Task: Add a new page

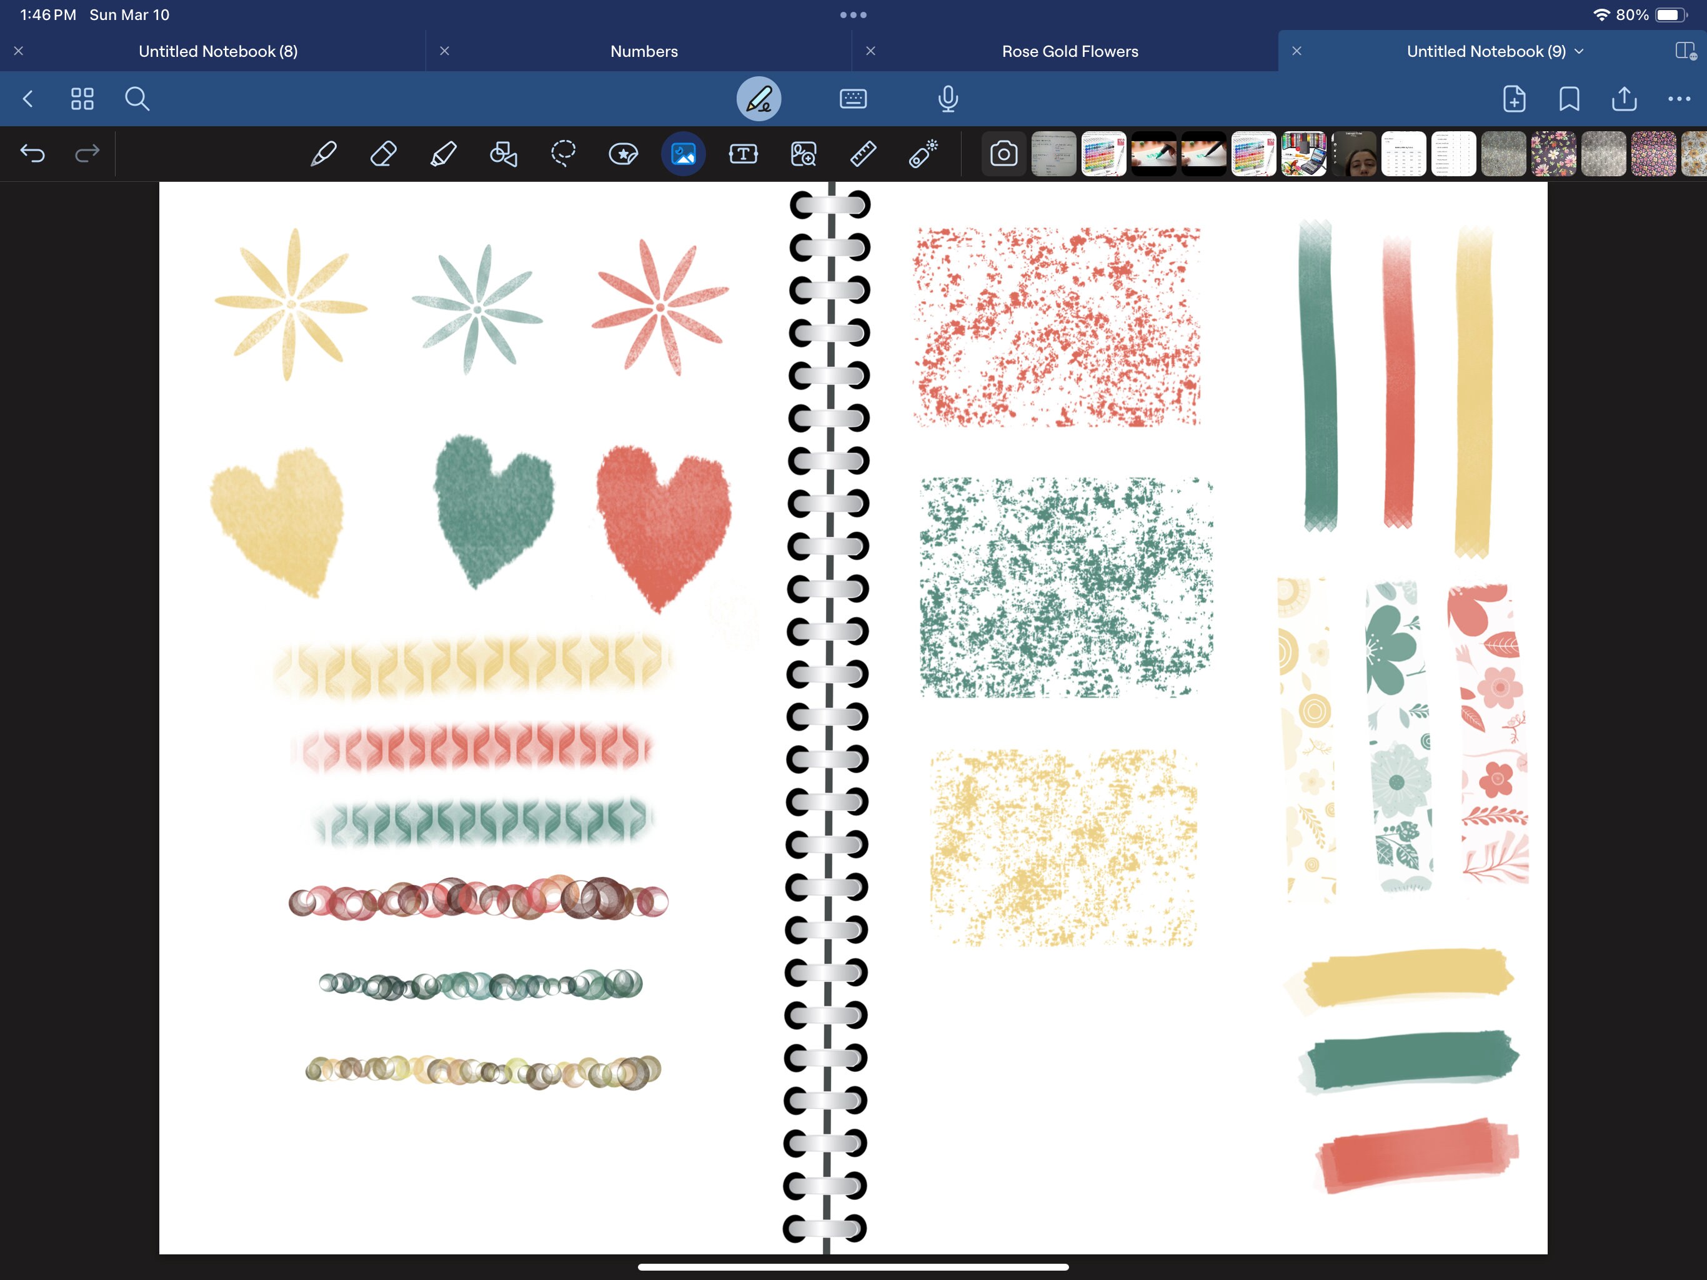Action: click(x=1514, y=99)
